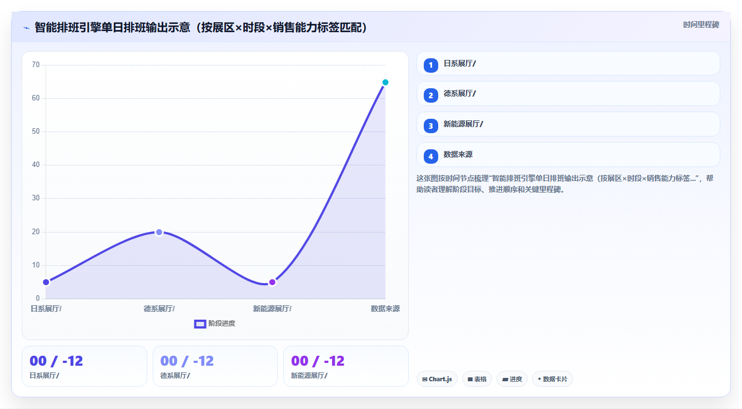The image size is (742, 409).
Task: Click the 新能源展厅/ data point on chart
Action: pyautogui.click(x=272, y=282)
